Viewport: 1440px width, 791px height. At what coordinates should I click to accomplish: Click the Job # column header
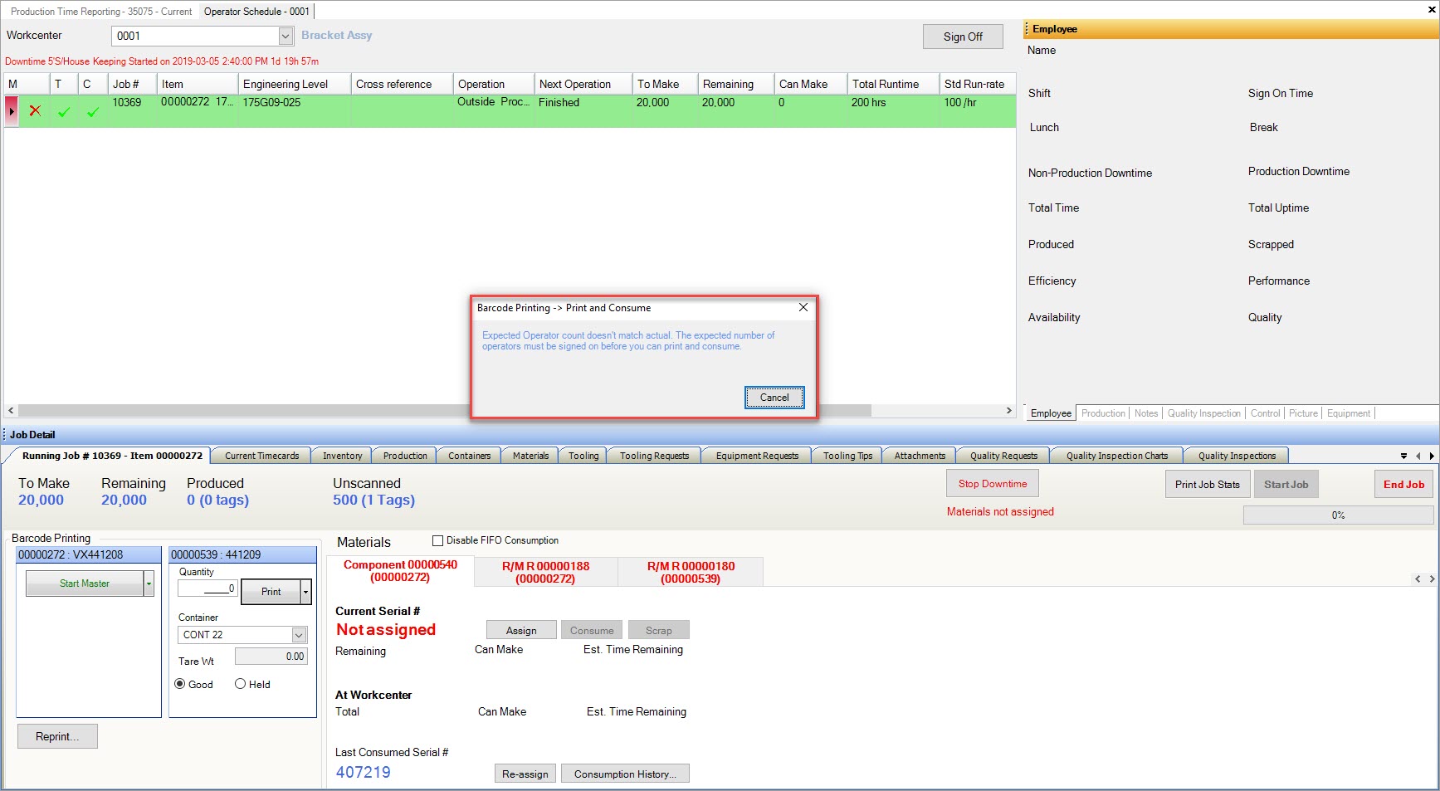coord(131,84)
